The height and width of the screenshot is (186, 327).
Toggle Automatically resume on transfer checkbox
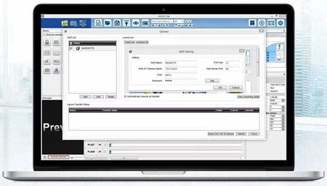[125, 96]
